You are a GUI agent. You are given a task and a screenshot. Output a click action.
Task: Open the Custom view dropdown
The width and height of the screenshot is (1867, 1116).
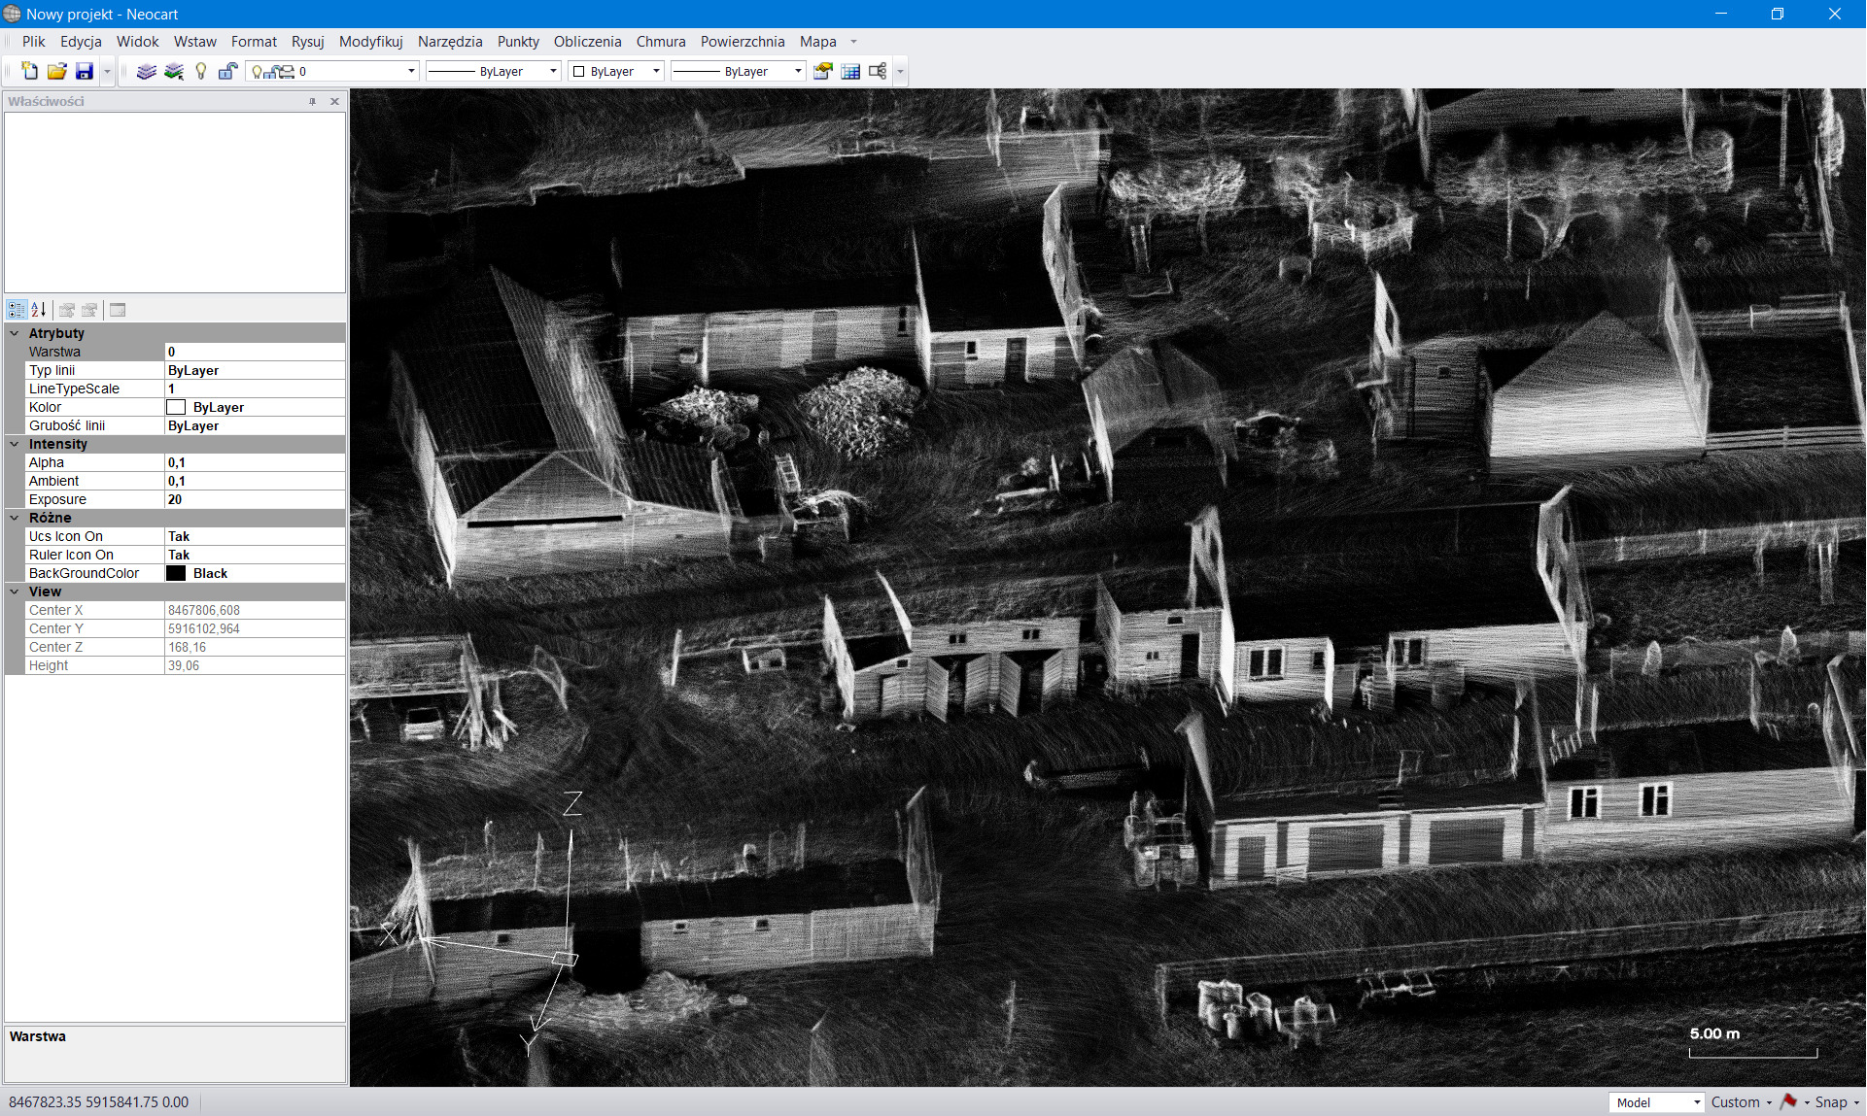tap(1742, 1102)
